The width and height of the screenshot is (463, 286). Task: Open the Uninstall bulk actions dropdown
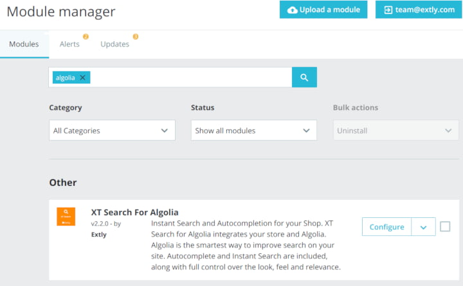coord(396,130)
